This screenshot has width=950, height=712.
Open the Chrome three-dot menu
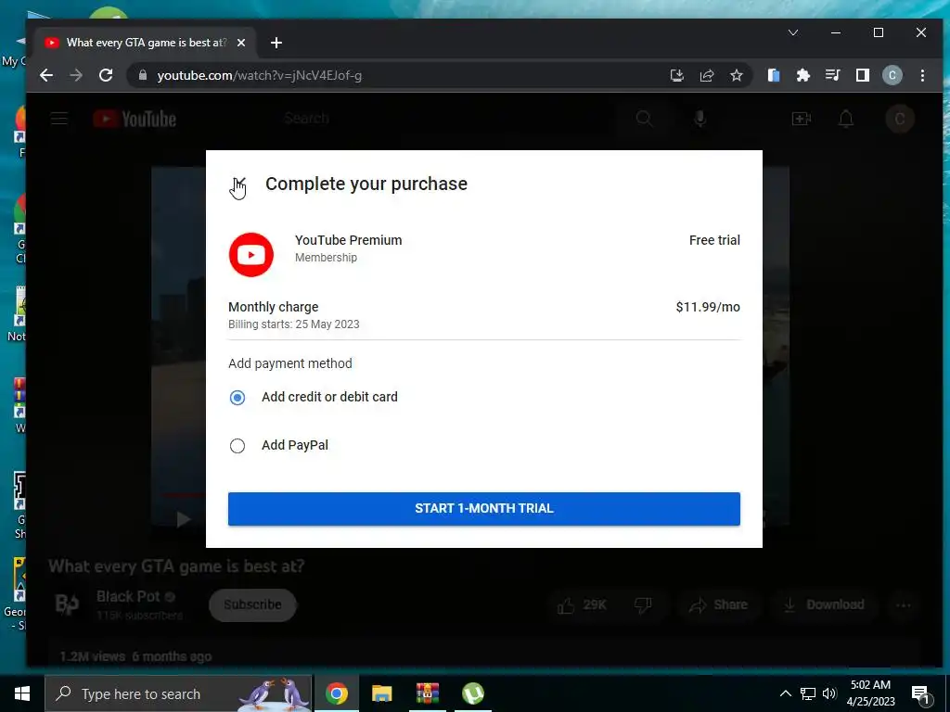pyautogui.click(x=922, y=76)
